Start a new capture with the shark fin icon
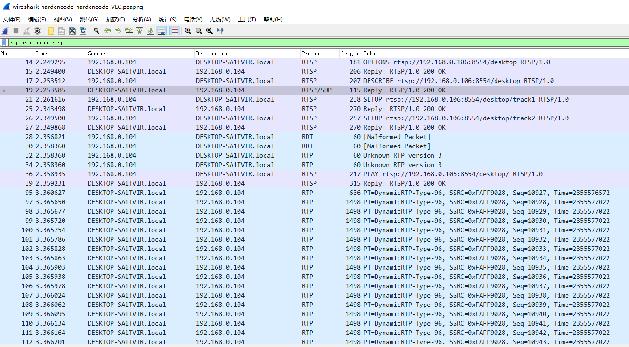Image resolution: width=629 pixels, height=347 pixels. click(x=5, y=31)
